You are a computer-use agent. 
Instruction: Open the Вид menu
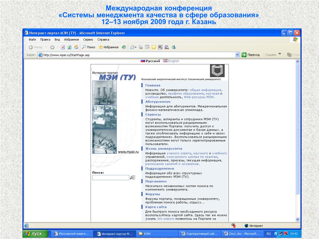tap(57, 40)
